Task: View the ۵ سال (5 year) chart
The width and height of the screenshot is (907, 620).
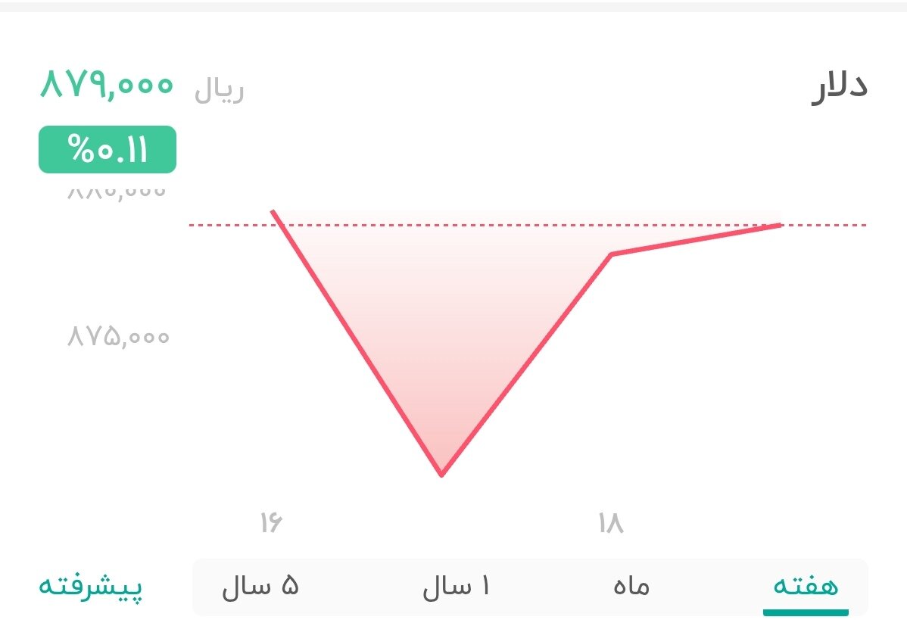Action: click(261, 585)
